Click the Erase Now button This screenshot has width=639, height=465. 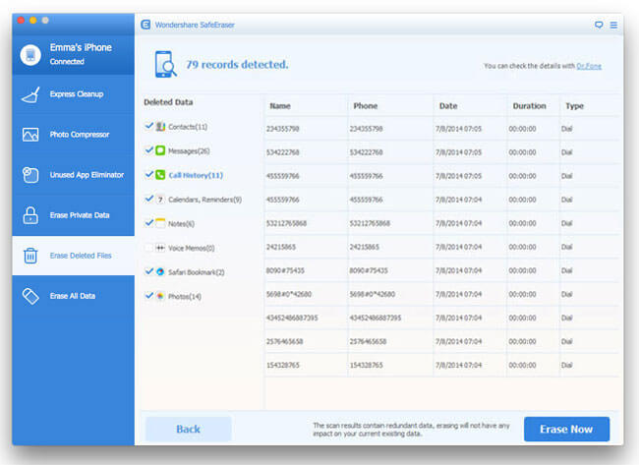click(x=566, y=430)
